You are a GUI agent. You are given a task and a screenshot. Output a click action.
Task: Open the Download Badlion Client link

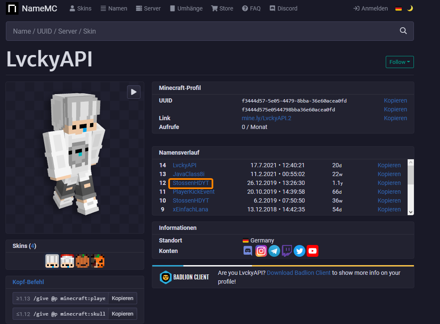tap(299, 273)
